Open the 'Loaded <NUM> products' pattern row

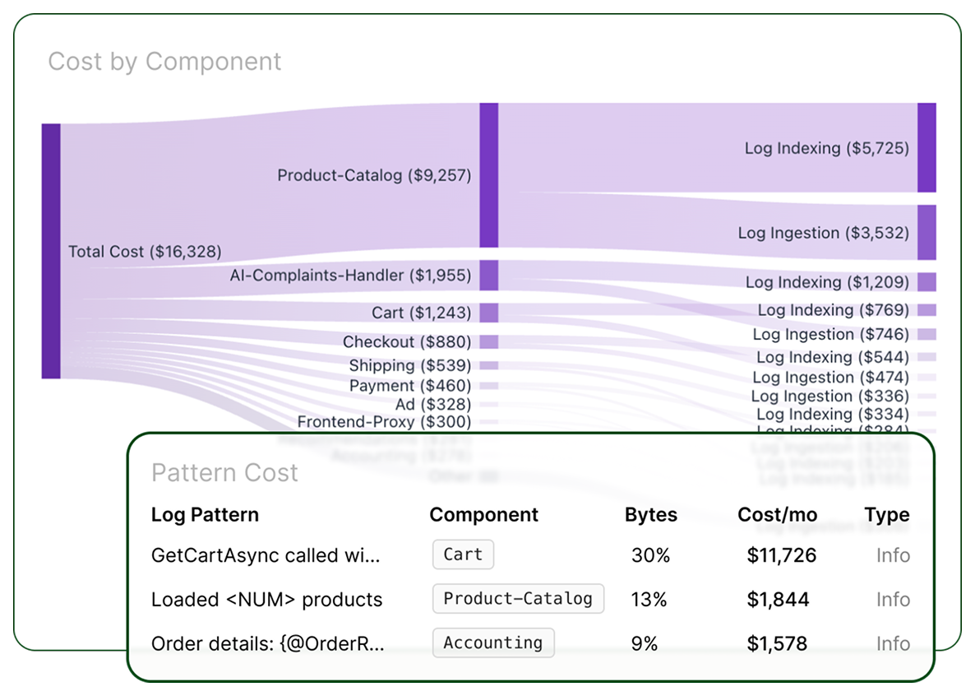pyautogui.click(x=266, y=600)
